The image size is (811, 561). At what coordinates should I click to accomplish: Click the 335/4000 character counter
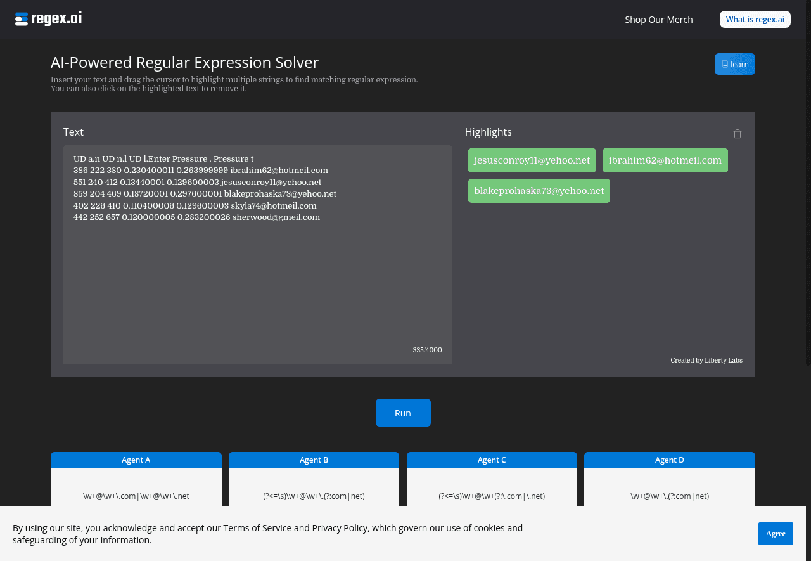tap(427, 349)
